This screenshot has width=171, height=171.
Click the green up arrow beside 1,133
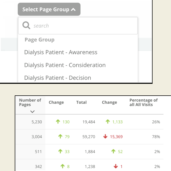[108, 122]
